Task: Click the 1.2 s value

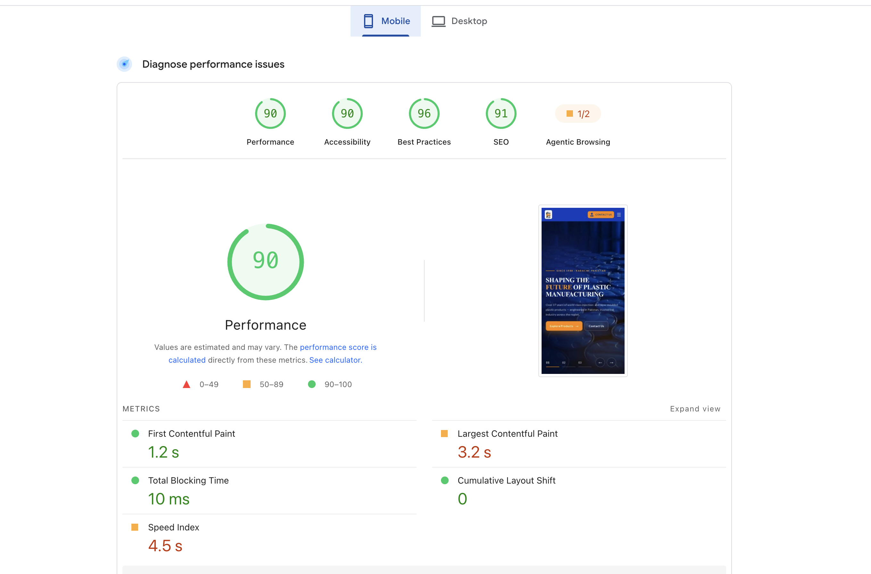Action: point(163,452)
